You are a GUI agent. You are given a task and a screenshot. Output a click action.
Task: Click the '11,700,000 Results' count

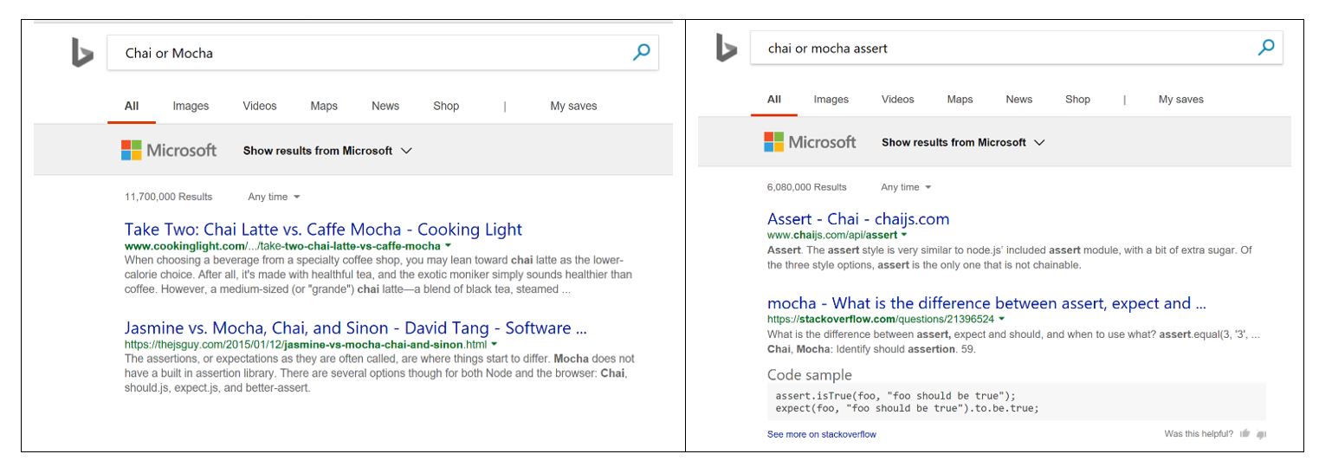click(x=168, y=197)
